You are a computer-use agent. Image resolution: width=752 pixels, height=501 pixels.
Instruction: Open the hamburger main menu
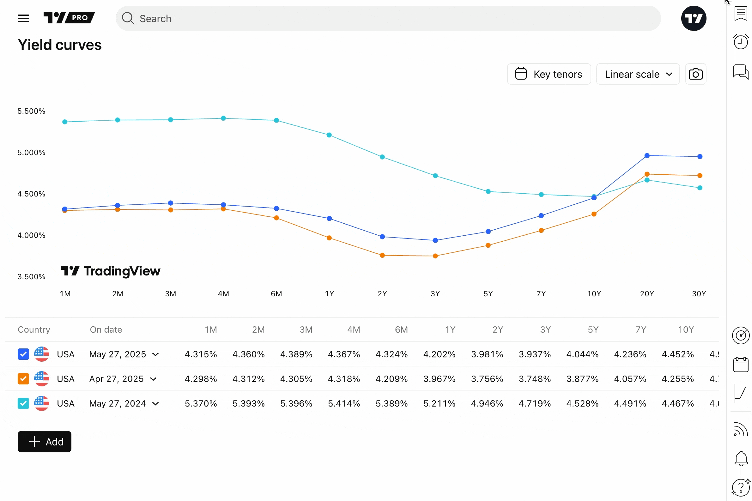pos(23,18)
